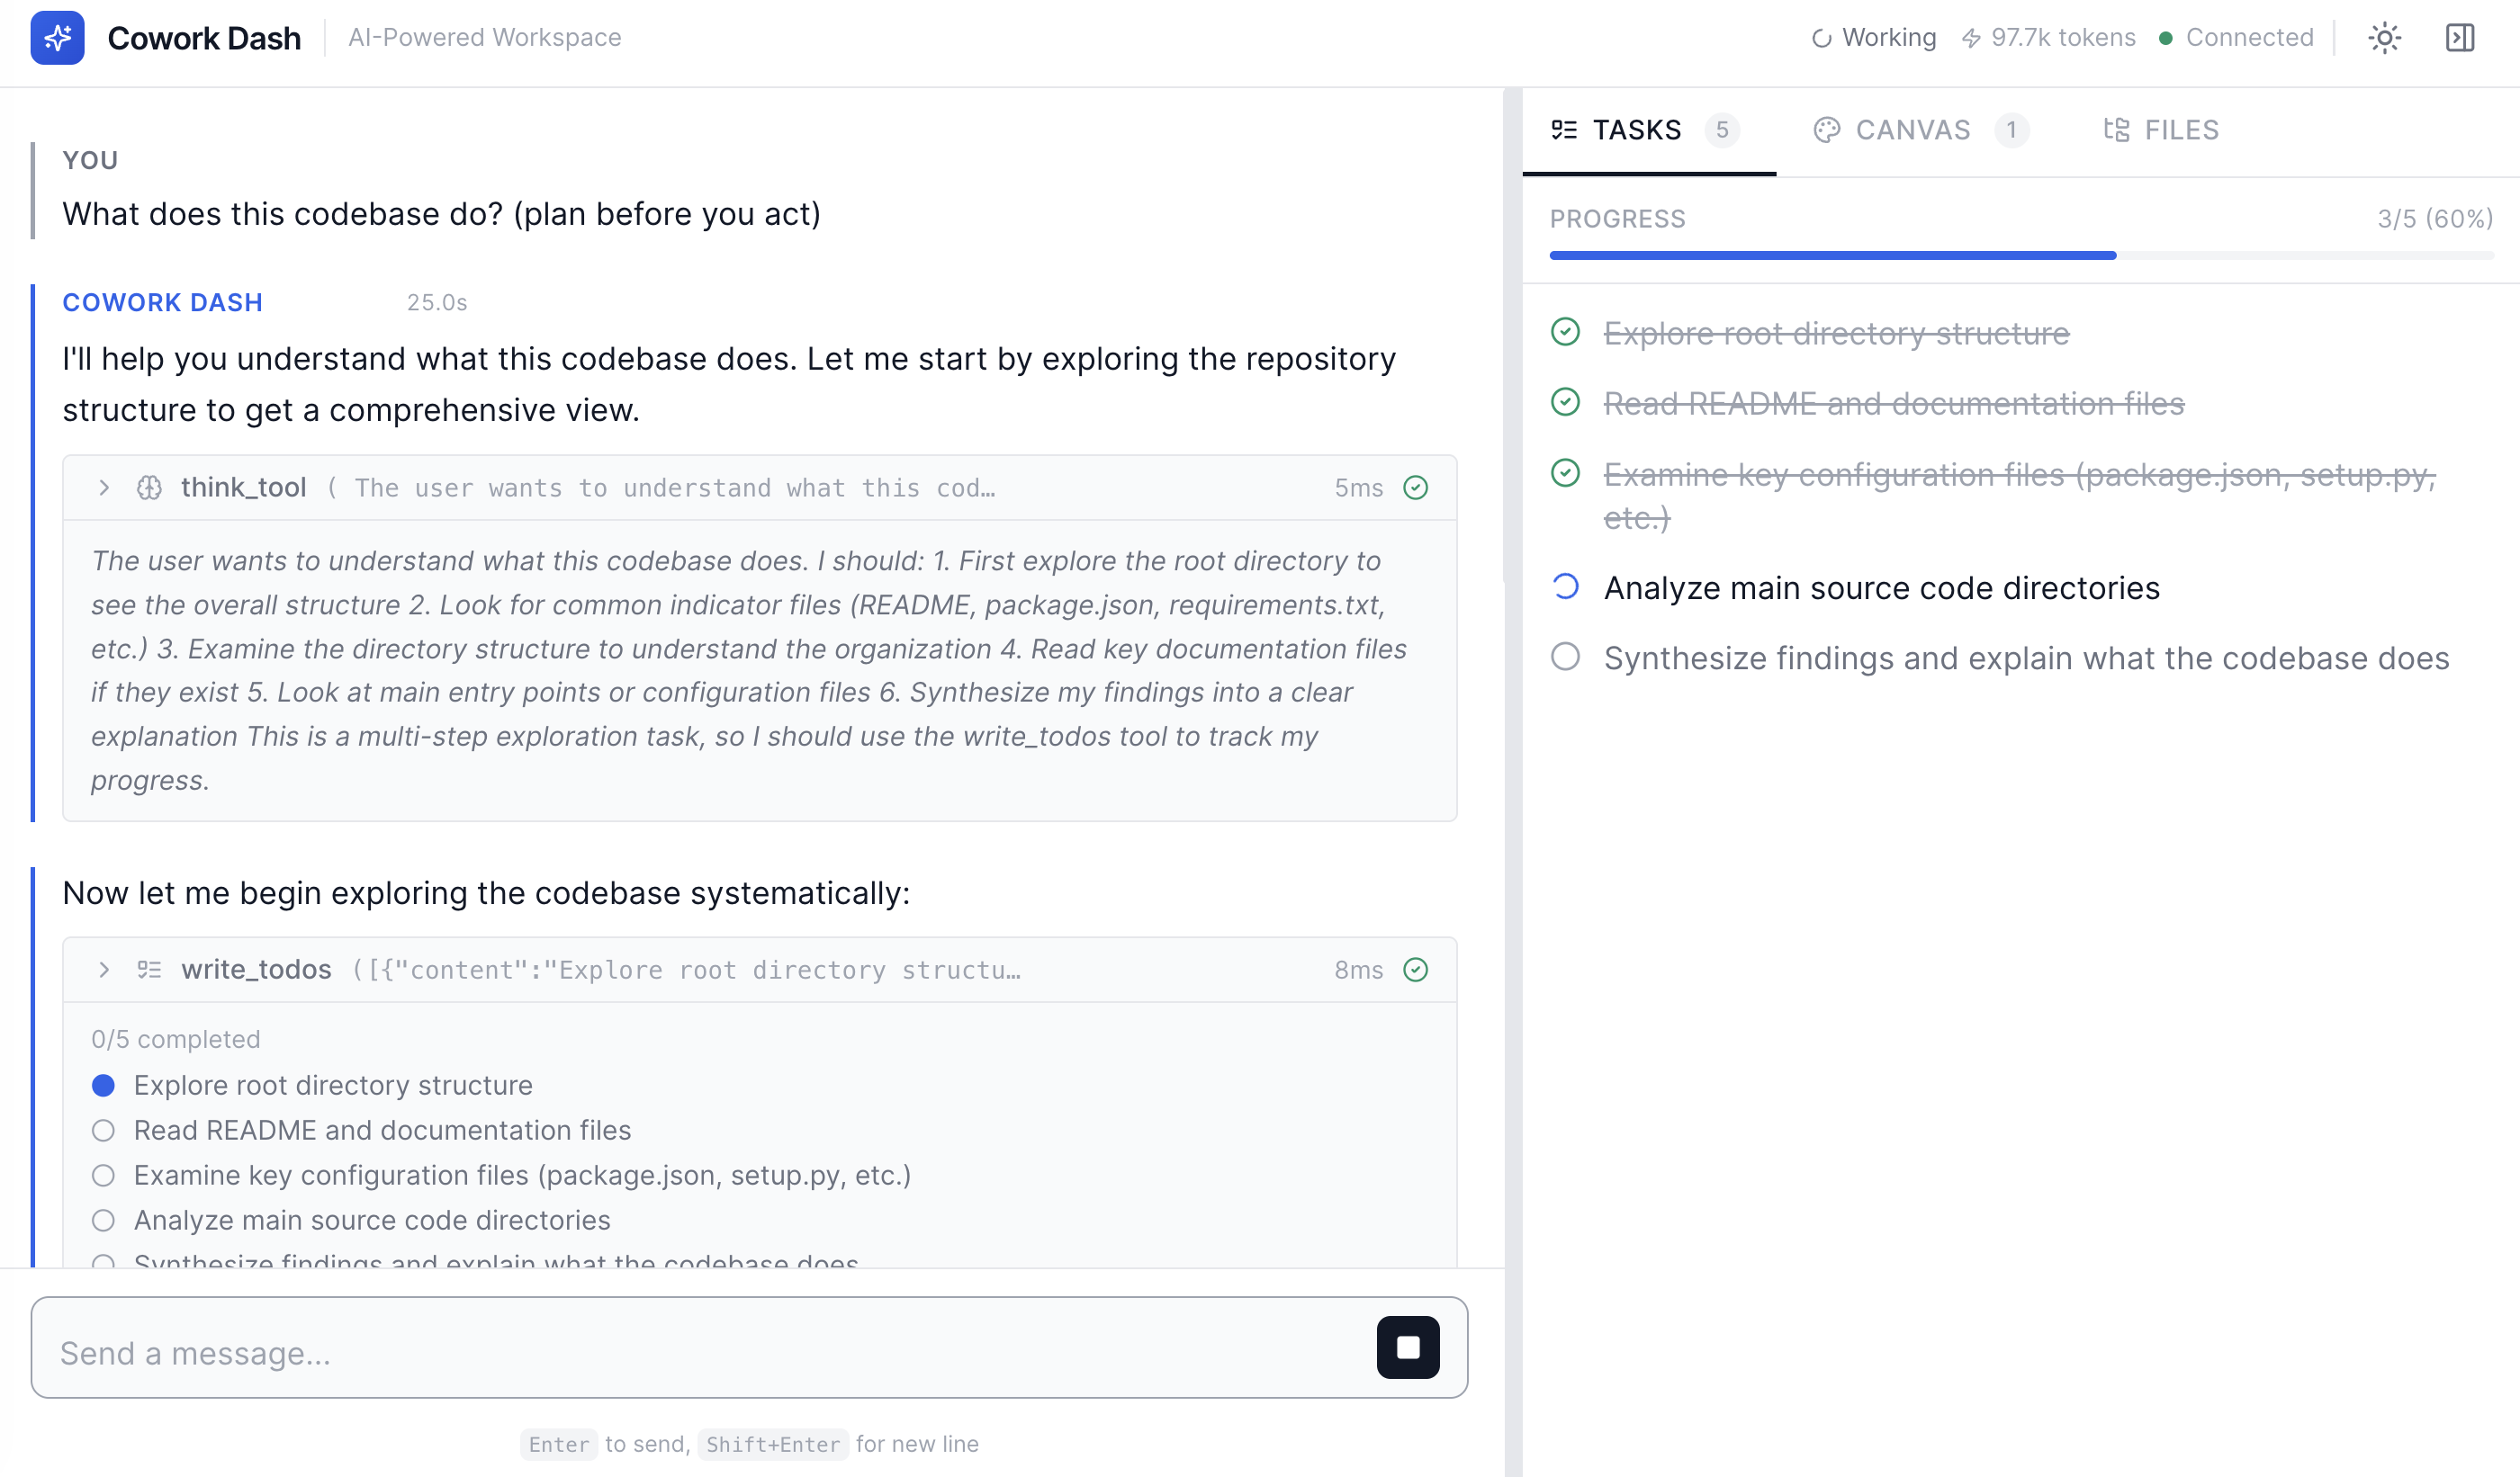Toggle the light/dark theme sun icon
This screenshot has height=1477, width=2520.
(2384, 38)
